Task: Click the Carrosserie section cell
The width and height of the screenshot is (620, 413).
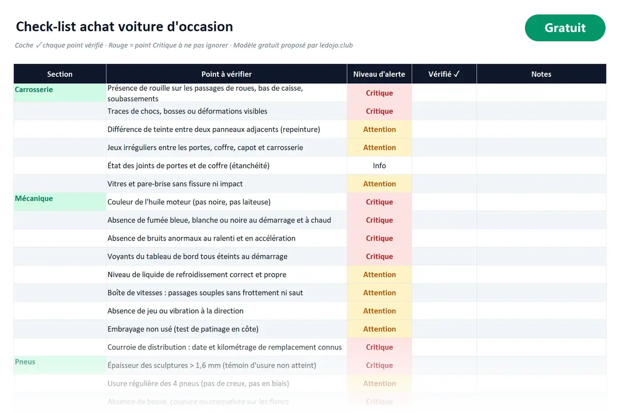Action: click(60, 93)
